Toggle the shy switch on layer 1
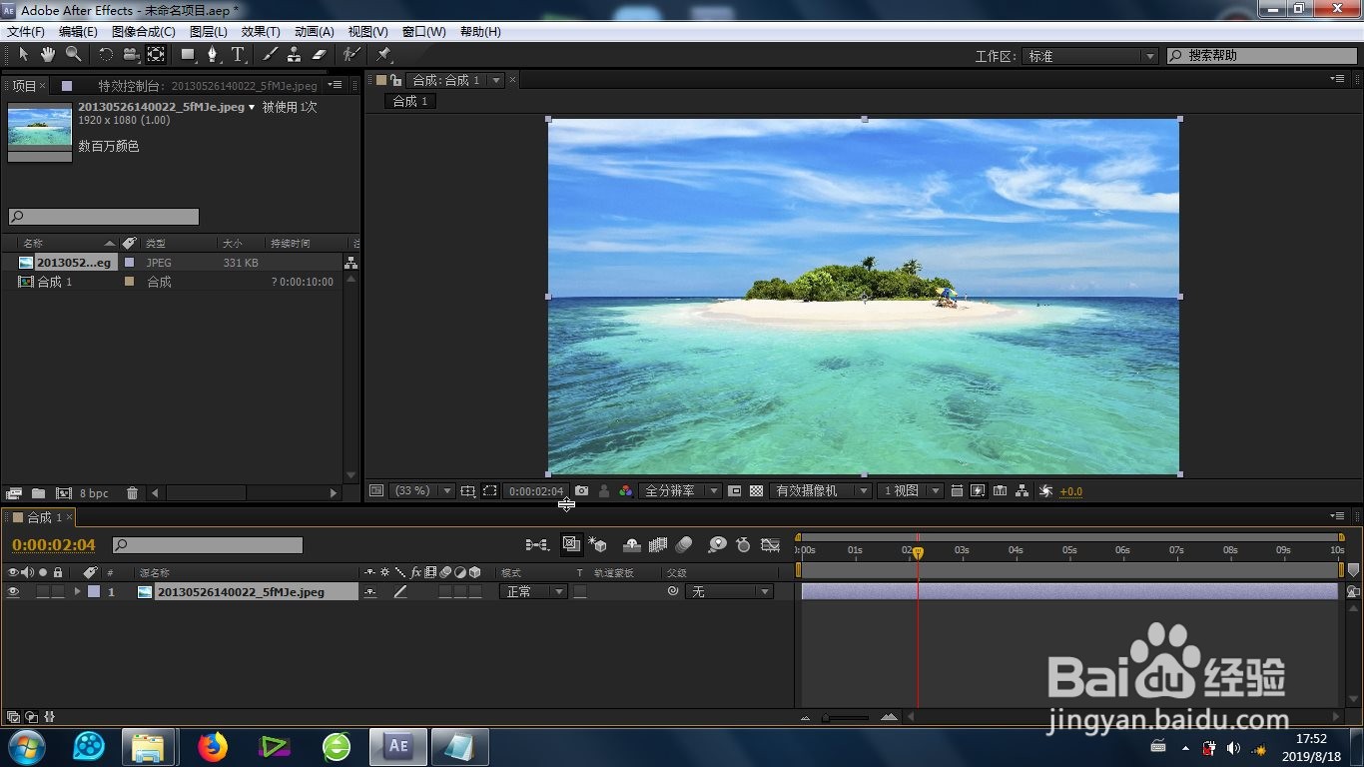Viewport: 1364px width, 767px height. point(370,592)
